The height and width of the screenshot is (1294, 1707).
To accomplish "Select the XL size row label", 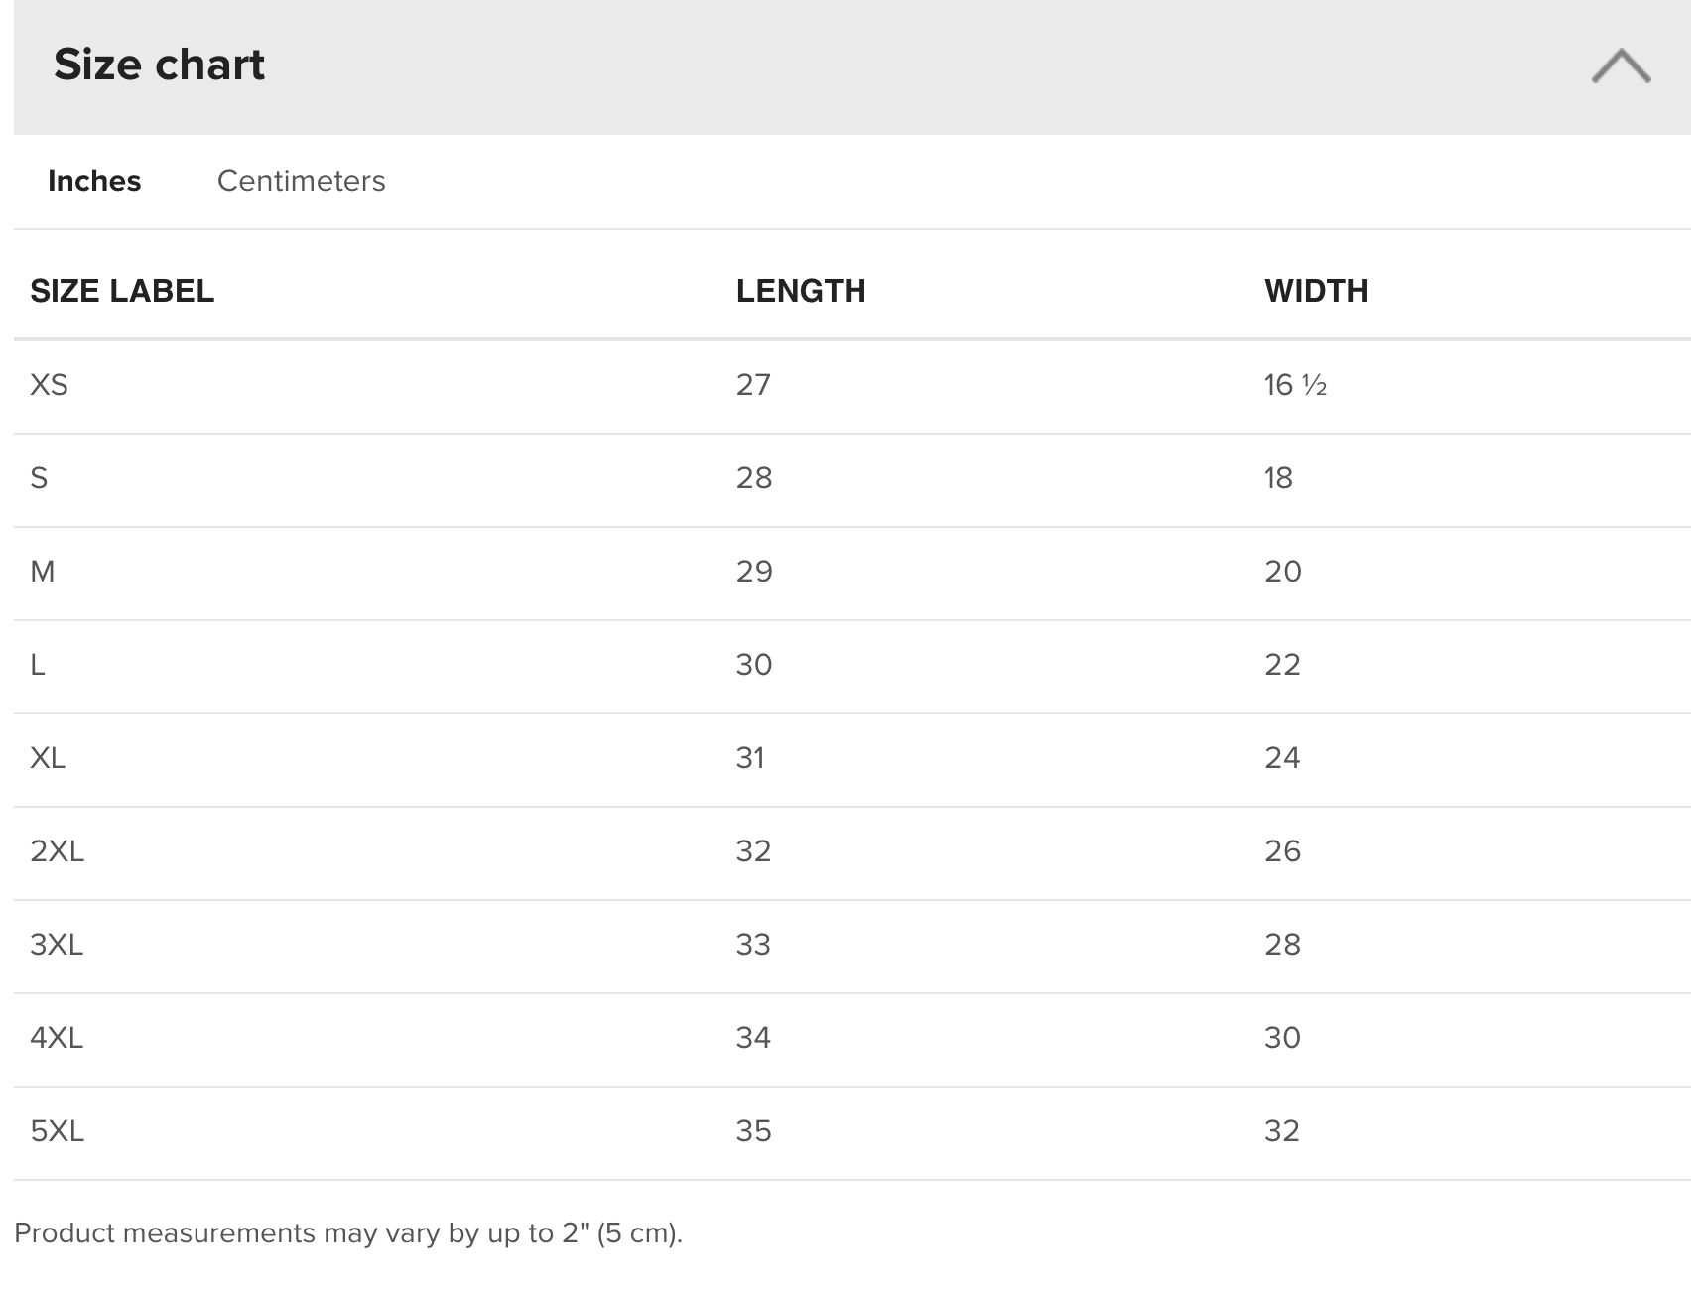I will click(48, 758).
